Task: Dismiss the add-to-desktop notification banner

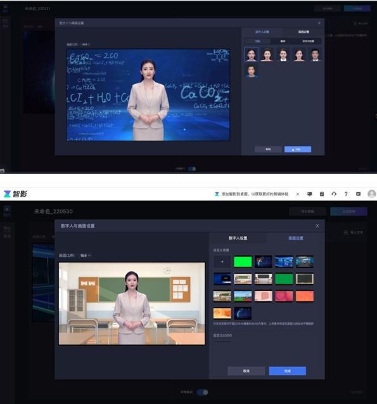Action: point(298,194)
